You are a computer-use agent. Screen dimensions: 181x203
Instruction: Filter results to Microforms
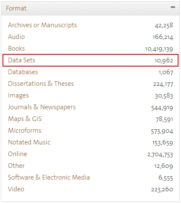25,131
